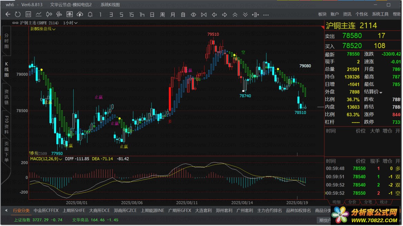403x226 pixels.
Task: Select the 主力合约排名 bottom tab
Action: click(270, 211)
